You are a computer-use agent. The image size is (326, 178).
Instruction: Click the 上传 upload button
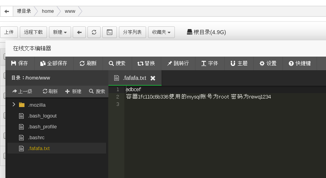click(x=9, y=32)
